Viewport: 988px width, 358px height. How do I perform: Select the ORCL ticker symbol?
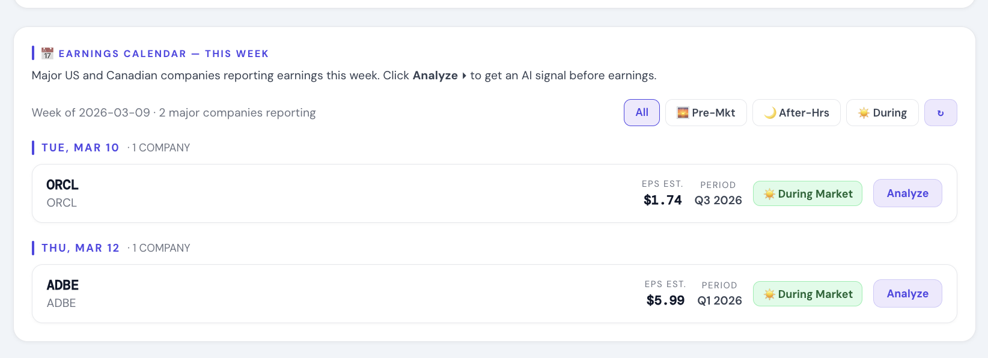click(x=62, y=185)
